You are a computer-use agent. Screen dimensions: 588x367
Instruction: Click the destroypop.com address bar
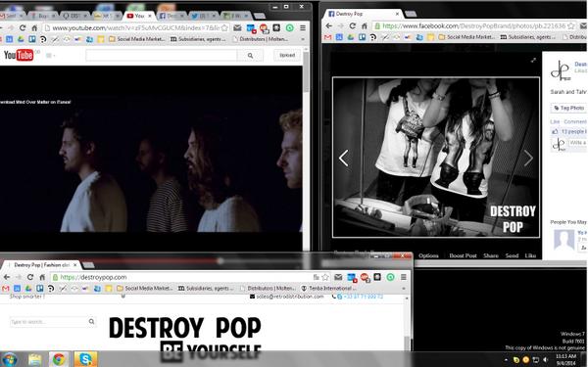190,277
